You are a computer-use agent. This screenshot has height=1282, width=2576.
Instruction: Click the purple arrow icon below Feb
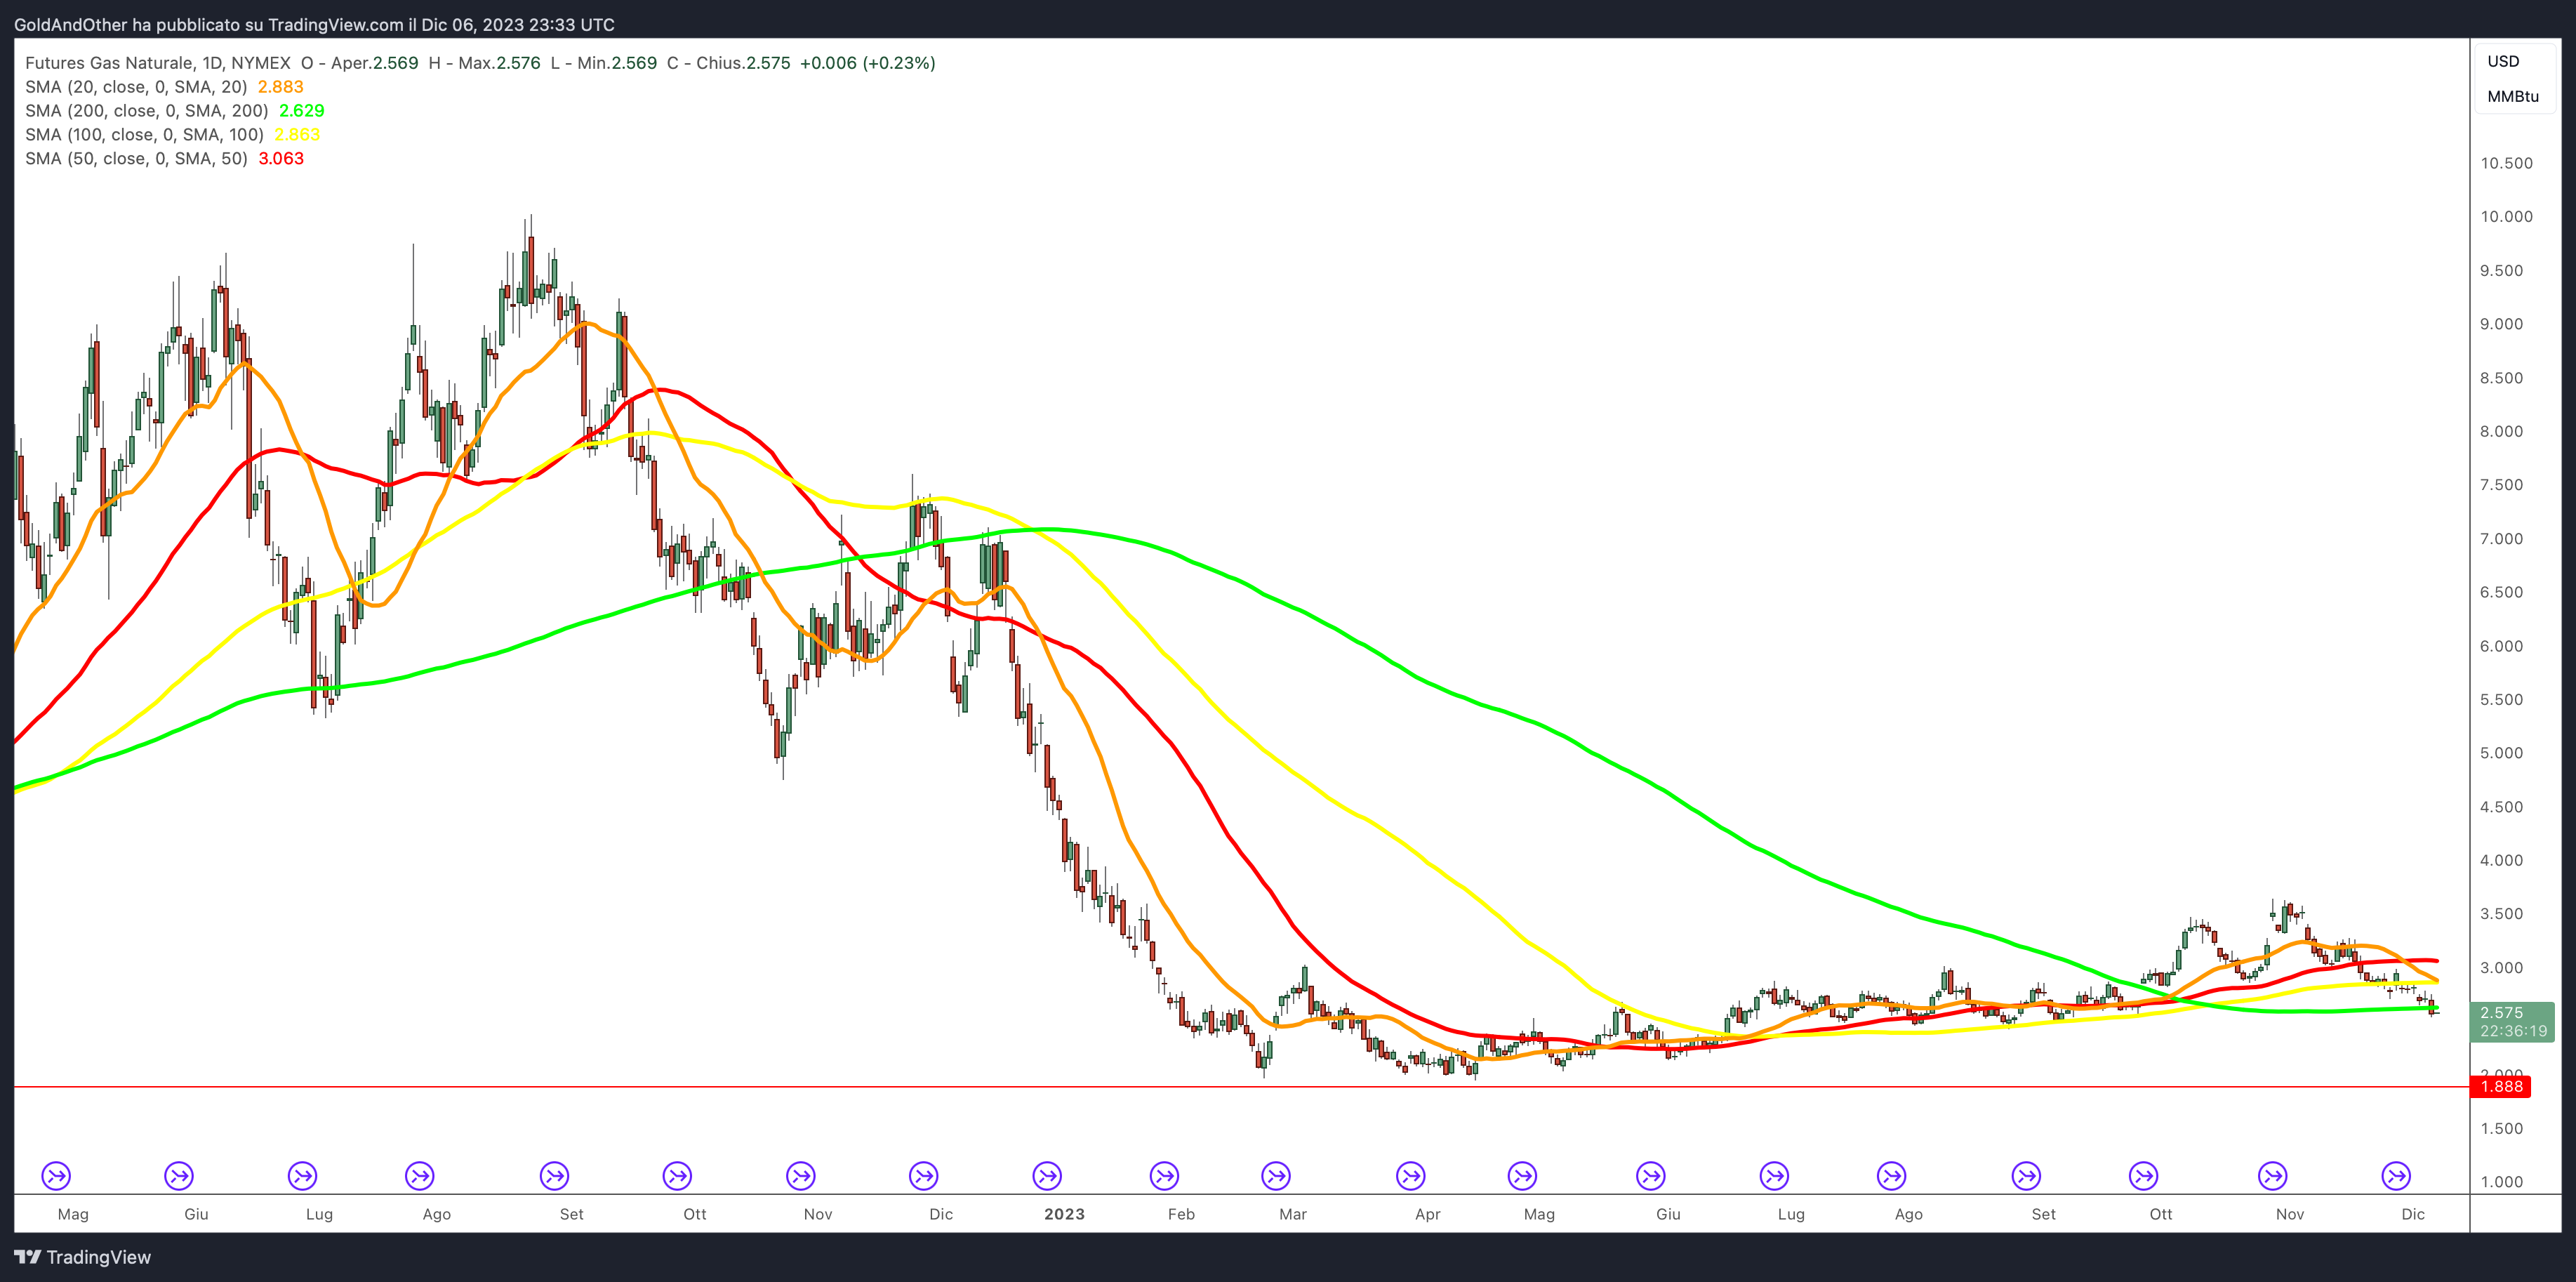coord(1164,1177)
